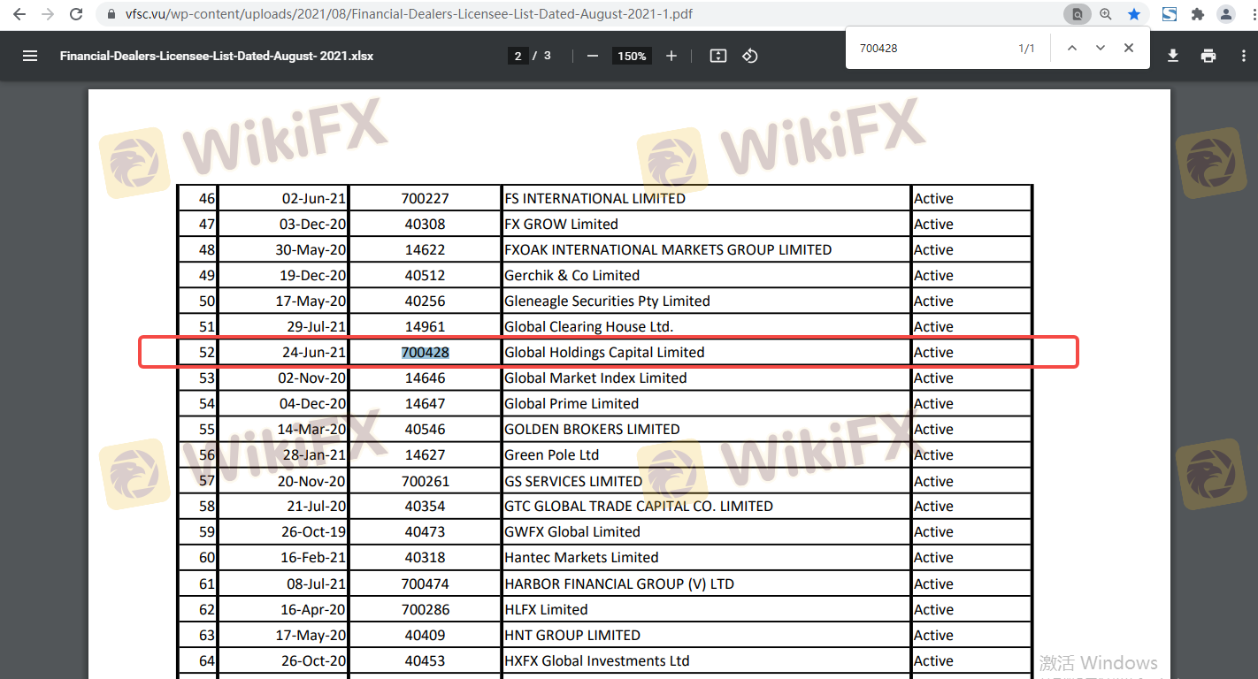Rotate the PDF counterclockwise
The height and width of the screenshot is (679, 1258).
tap(750, 56)
